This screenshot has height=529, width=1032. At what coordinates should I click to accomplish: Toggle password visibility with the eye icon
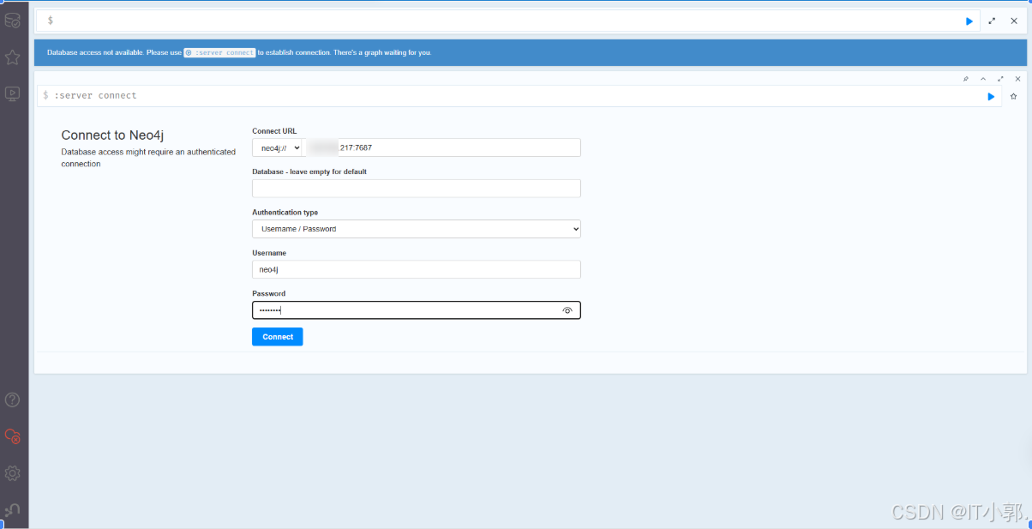coord(567,310)
